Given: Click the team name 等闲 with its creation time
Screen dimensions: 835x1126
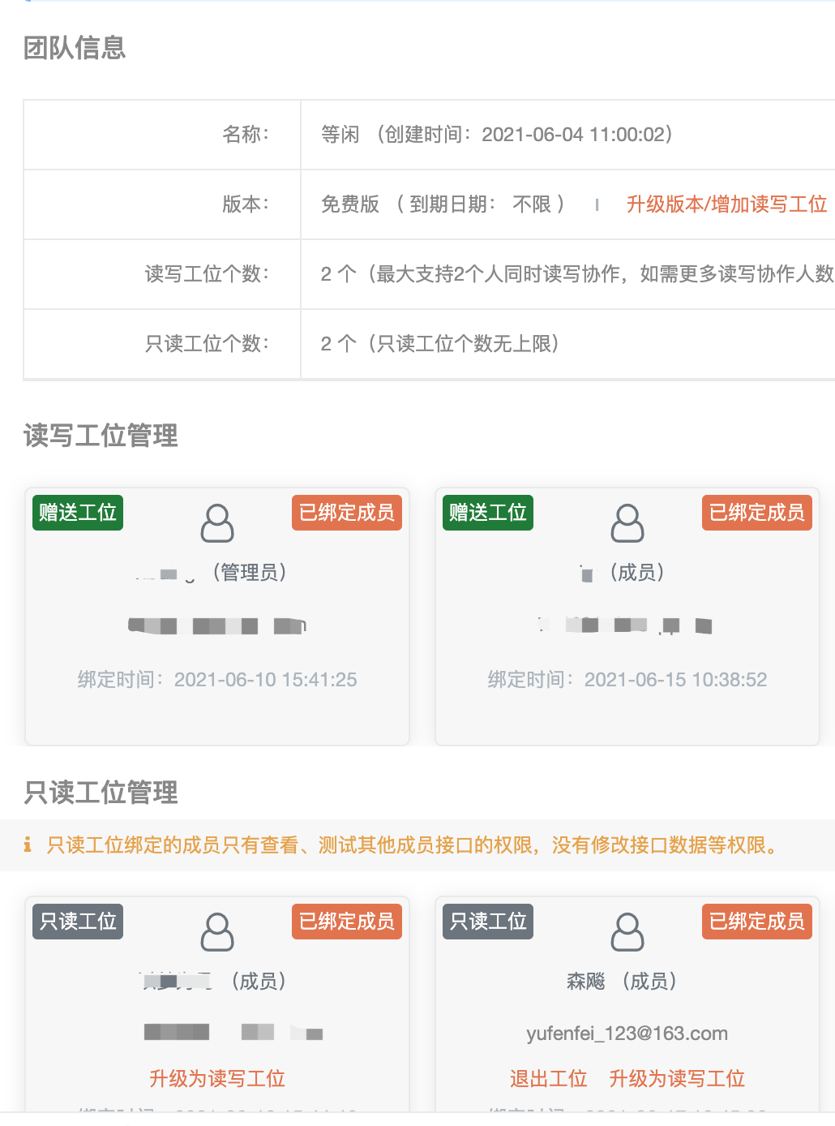Looking at the screenshot, I should pos(497,135).
